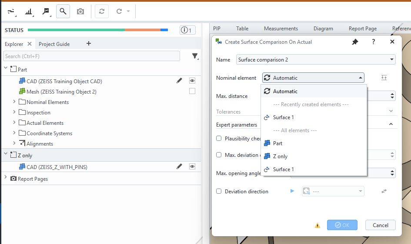Click the recalculate refresh icon in toolbar
Image resolution: width=411 pixels, height=244 pixels.
click(102, 11)
